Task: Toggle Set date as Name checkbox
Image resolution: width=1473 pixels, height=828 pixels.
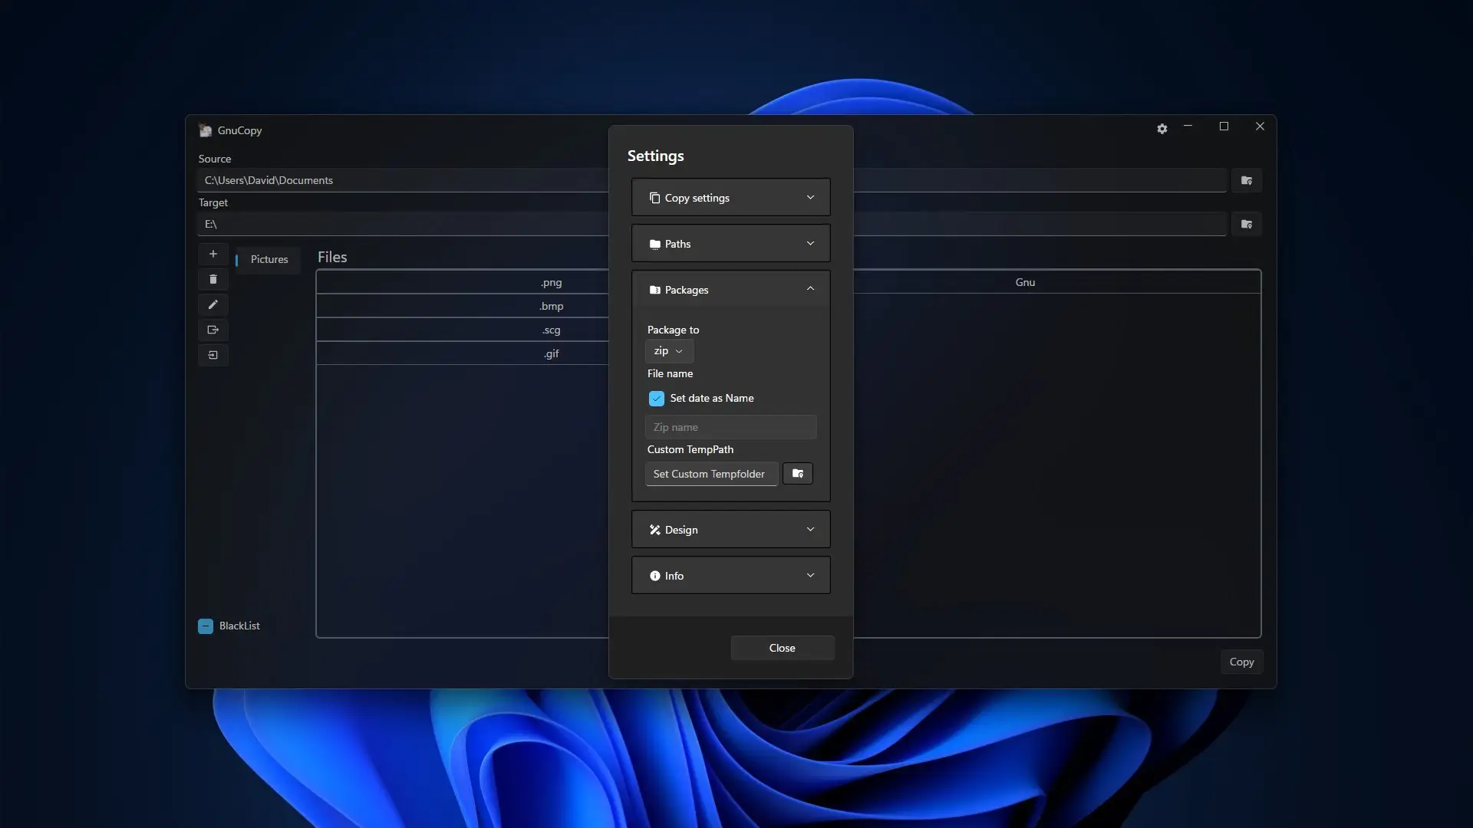Action: click(x=657, y=399)
